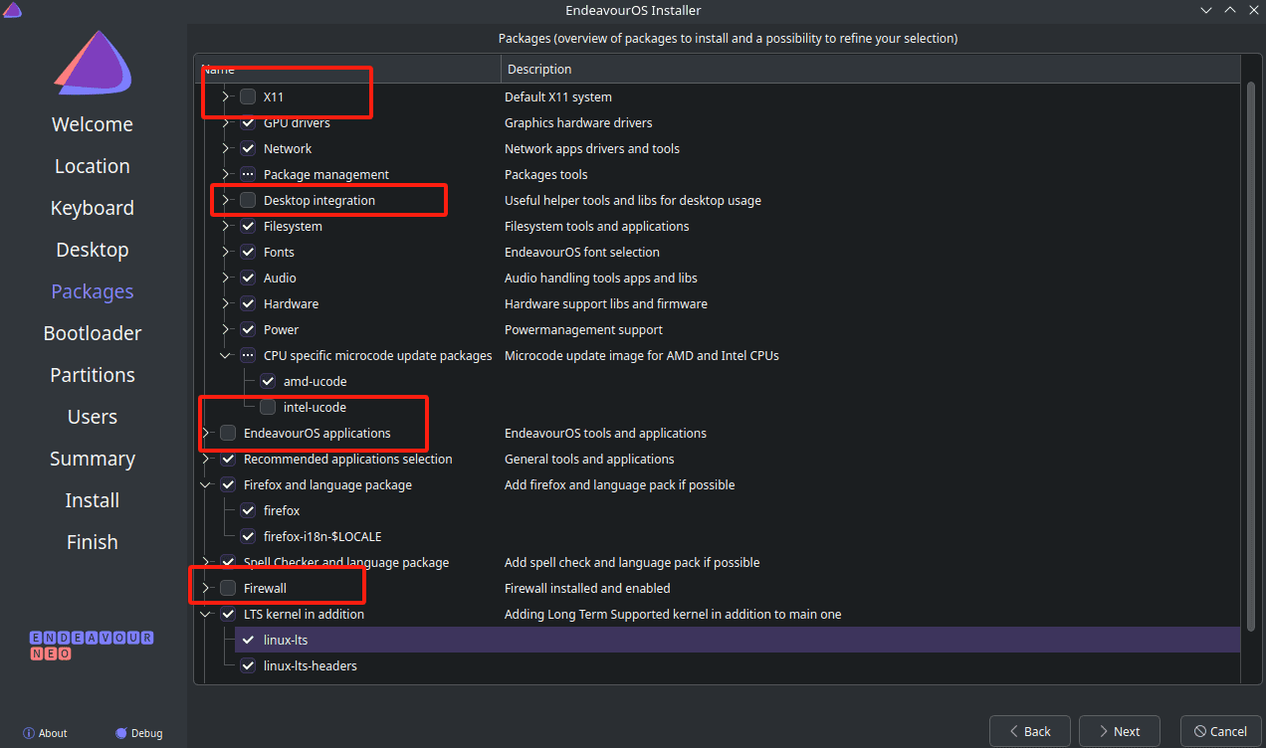Enable the Firewall checkbox
The width and height of the screenshot is (1266, 748).
(228, 588)
